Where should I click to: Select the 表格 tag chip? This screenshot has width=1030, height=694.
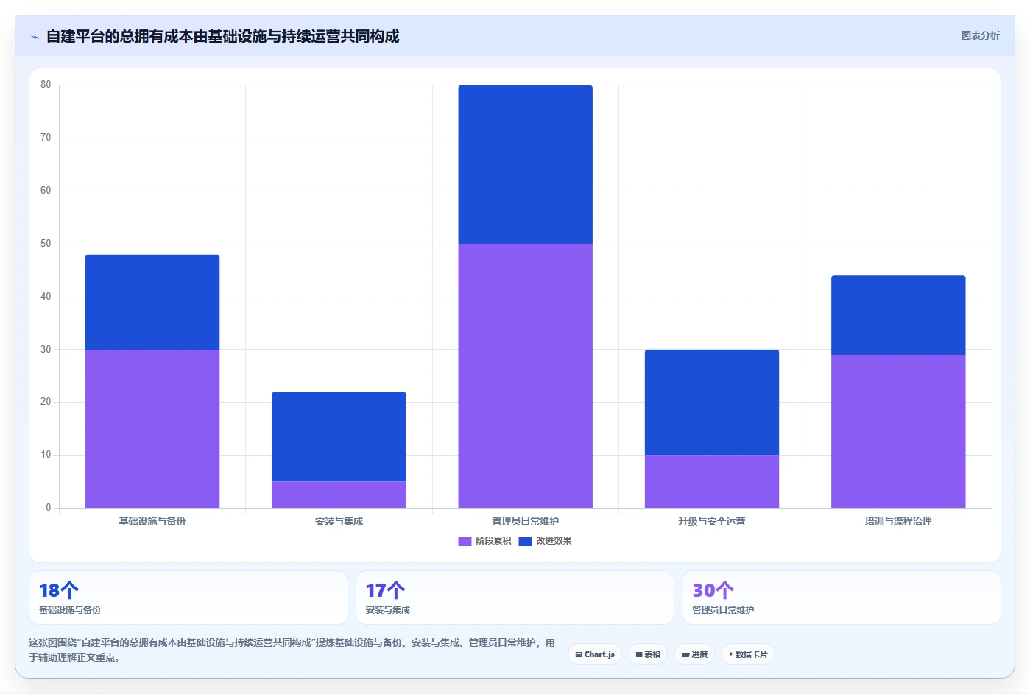pos(648,654)
